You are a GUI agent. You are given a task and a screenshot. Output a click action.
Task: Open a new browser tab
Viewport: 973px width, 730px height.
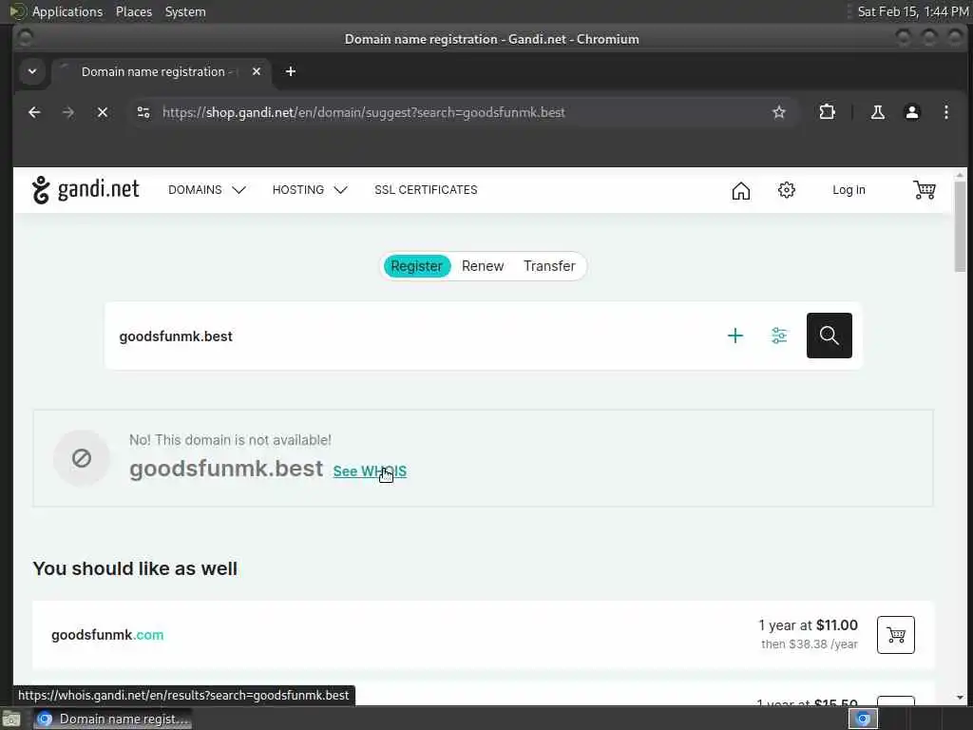pos(291,72)
